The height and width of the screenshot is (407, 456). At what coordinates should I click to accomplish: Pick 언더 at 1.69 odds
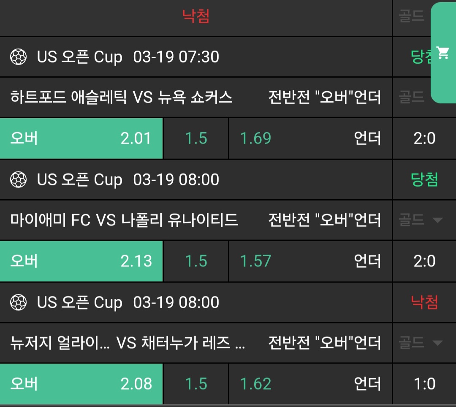[x=310, y=138]
